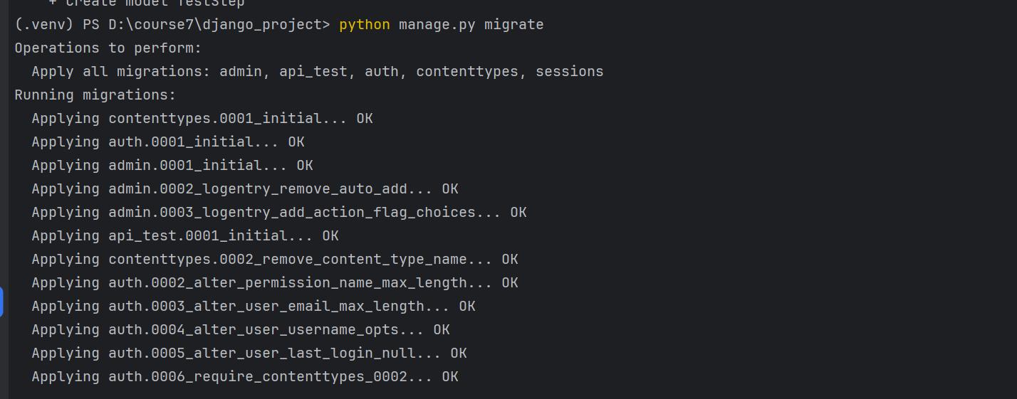Click the 'Operations to perform:' line
The image size is (1017, 399).
click(x=108, y=48)
